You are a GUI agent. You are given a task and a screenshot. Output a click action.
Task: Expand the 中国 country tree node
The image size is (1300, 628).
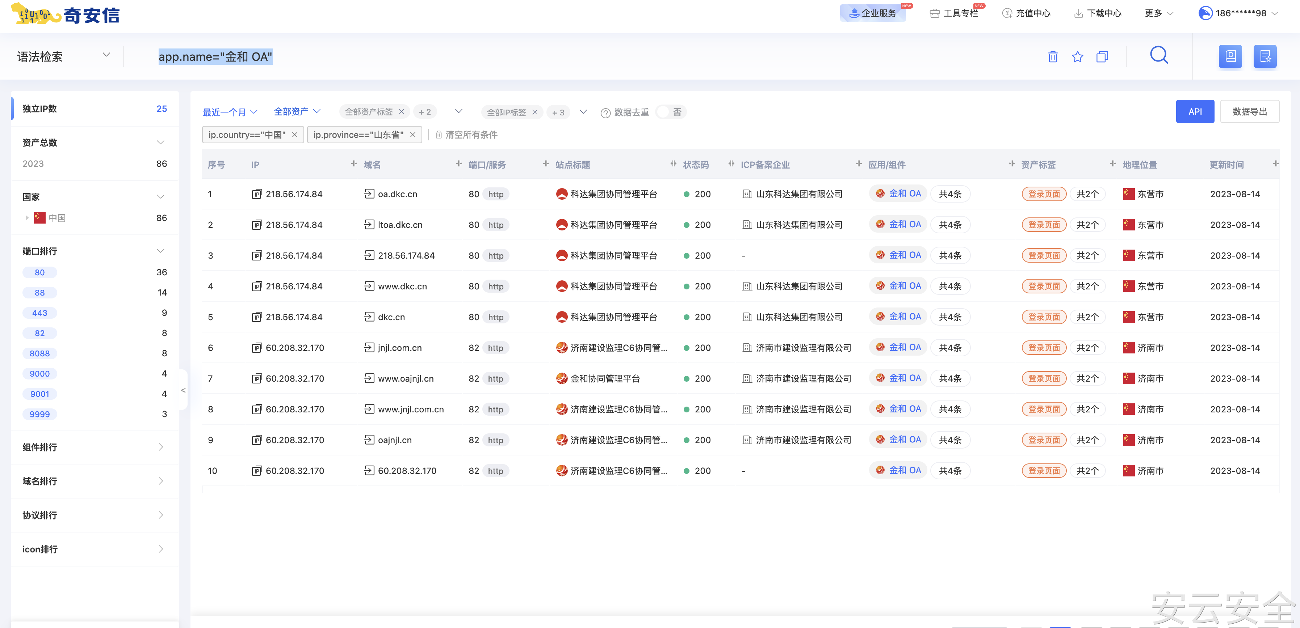click(x=27, y=218)
